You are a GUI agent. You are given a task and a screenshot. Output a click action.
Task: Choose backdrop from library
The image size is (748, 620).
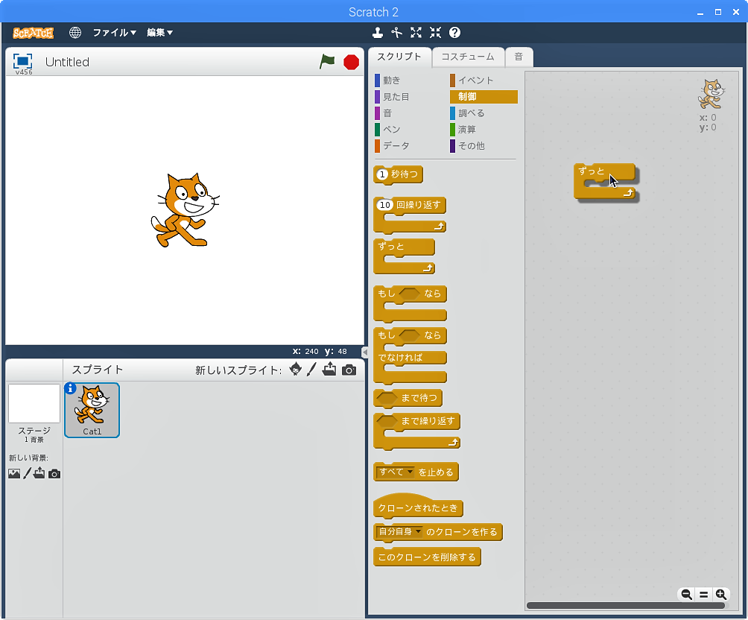[14, 473]
